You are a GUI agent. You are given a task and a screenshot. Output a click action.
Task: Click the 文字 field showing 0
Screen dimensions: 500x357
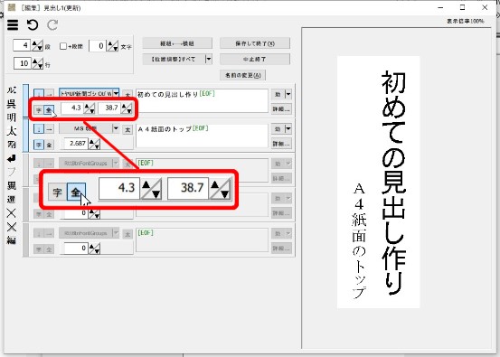coord(97,46)
